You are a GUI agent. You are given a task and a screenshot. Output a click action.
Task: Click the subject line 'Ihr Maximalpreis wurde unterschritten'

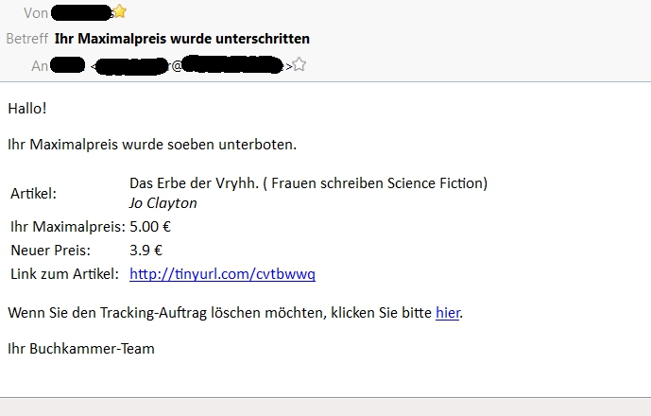pos(182,39)
